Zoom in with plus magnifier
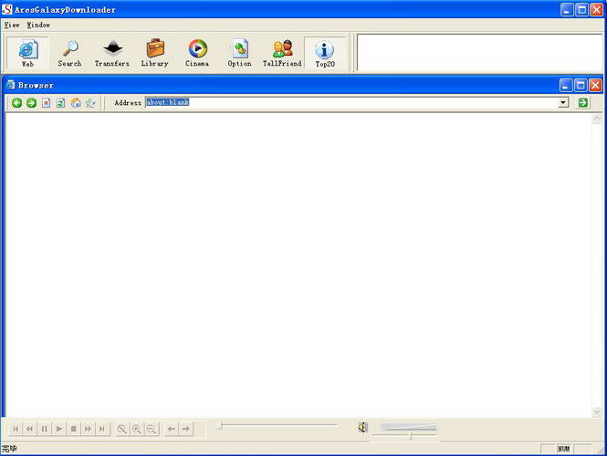Image resolution: width=607 pixels, height=456 pixels. tap(137, 429)
